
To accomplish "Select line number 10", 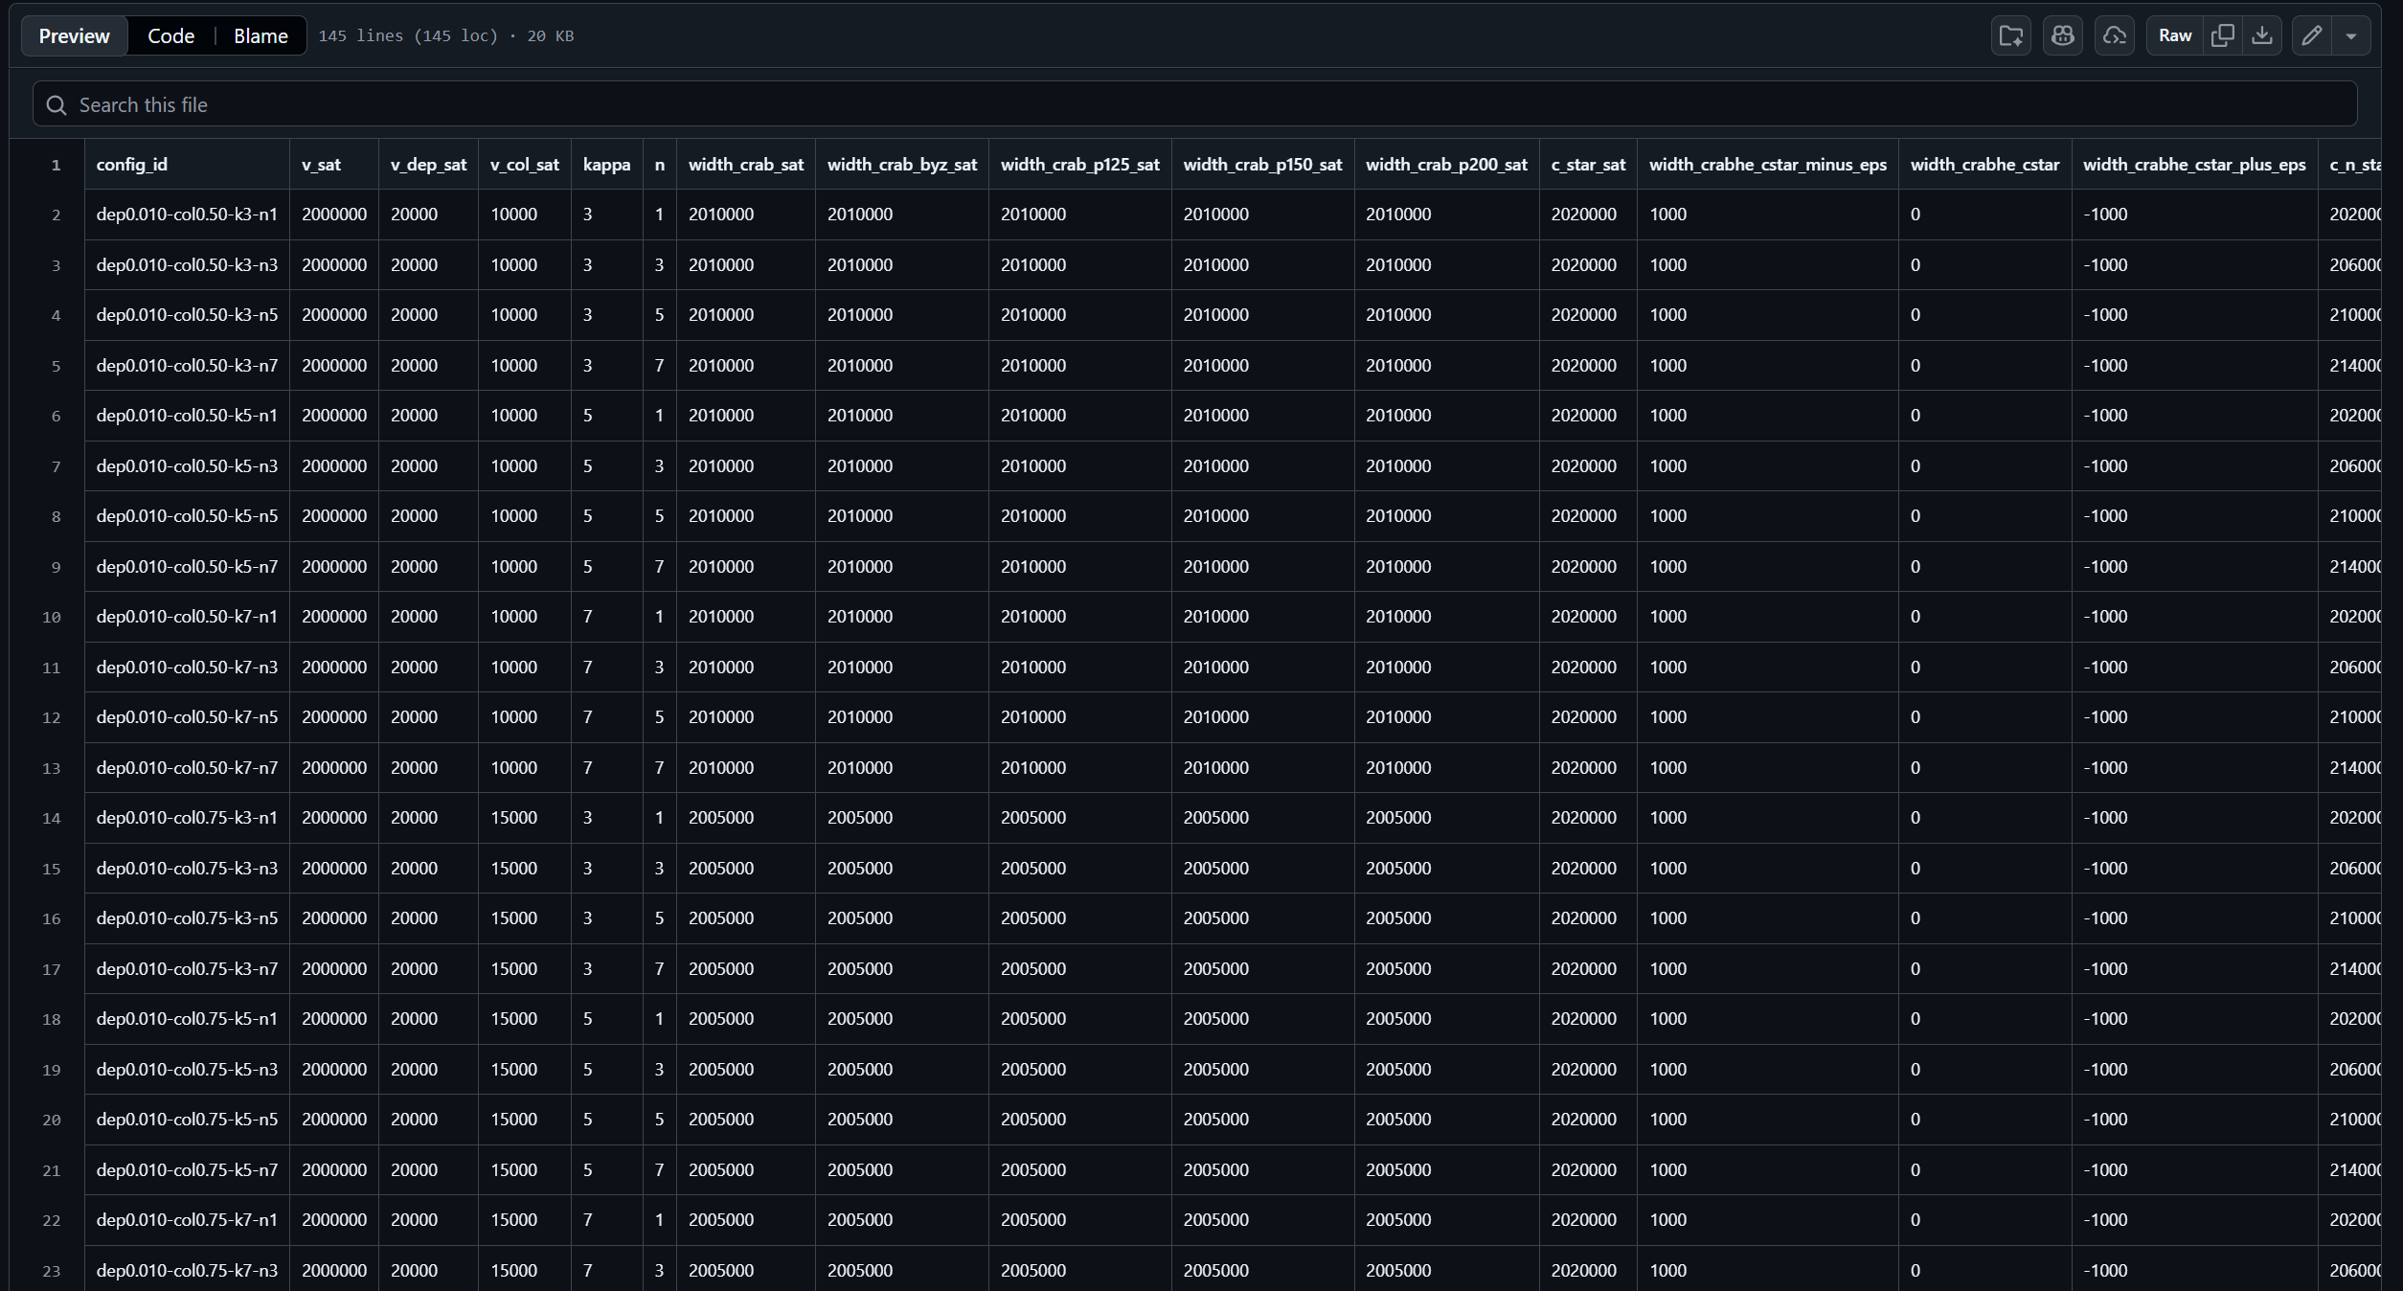I will [52, 617].
